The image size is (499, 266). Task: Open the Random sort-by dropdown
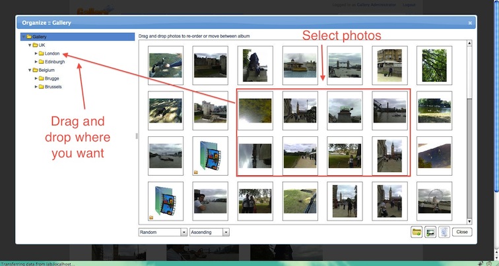coord(163,232)
